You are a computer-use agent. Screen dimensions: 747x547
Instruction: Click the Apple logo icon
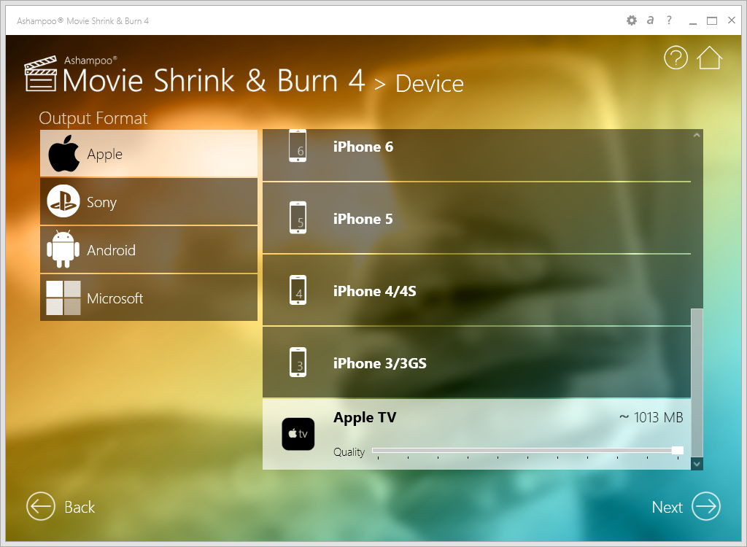tap(64, 153)
